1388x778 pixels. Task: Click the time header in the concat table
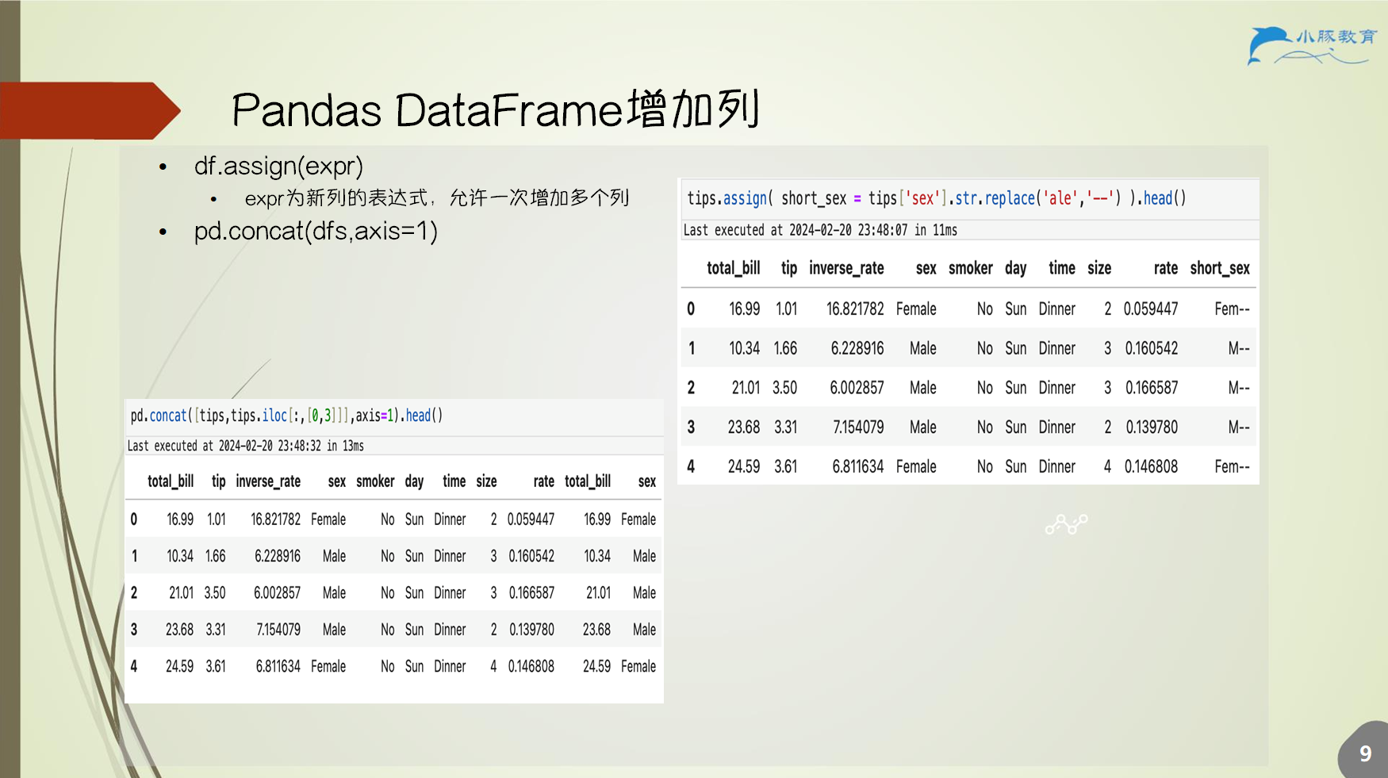(x=454, y=481)
